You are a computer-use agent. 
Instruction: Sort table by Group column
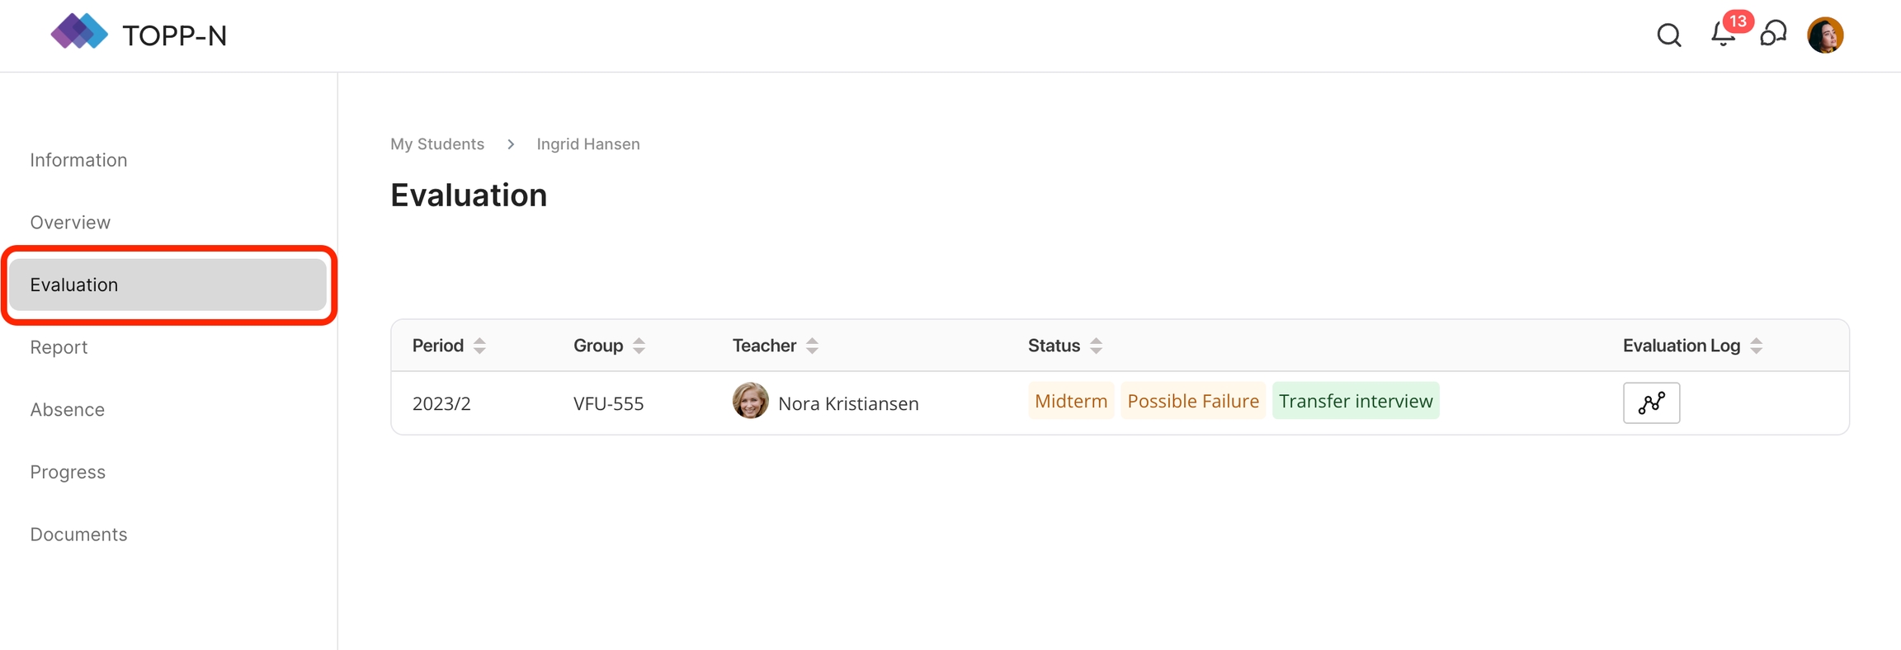point(639,346)
